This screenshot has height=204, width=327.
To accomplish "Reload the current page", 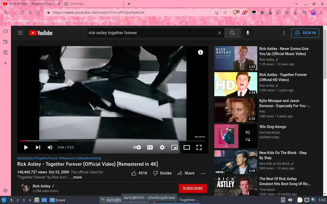I will (x=22, y=12).
